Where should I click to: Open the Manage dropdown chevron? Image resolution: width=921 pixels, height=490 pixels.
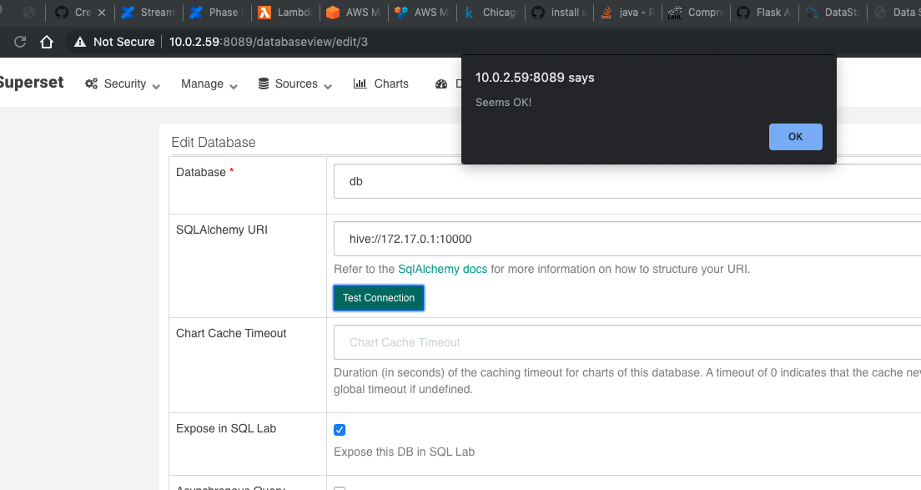coord(232,85)
